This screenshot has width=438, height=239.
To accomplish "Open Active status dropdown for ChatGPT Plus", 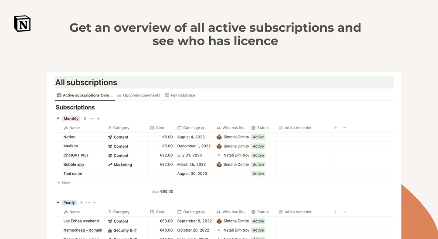I will coord(258,156).
